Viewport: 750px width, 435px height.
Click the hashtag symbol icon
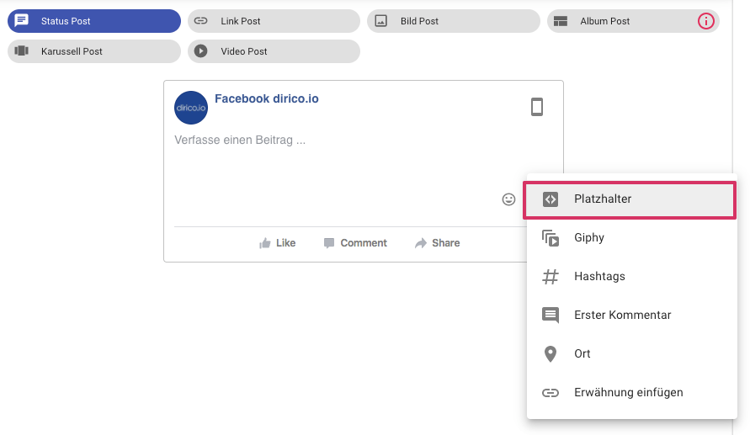point(550,277)
